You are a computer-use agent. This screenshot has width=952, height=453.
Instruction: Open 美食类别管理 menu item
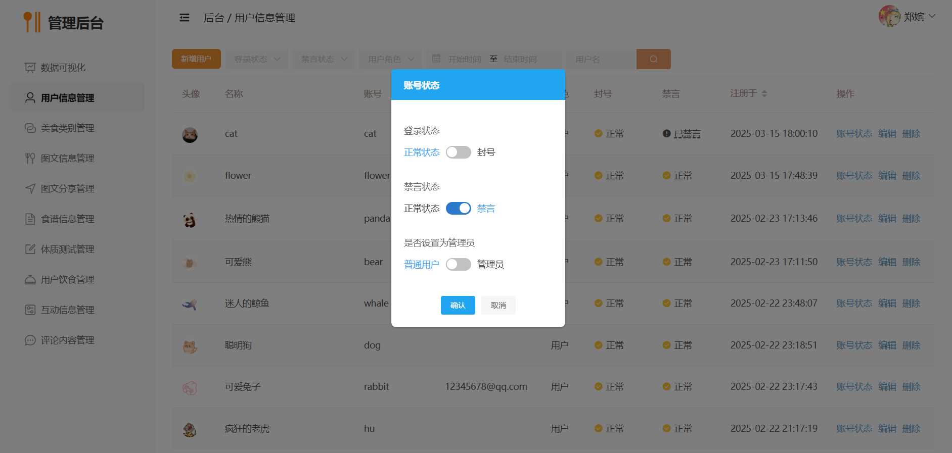77,128
